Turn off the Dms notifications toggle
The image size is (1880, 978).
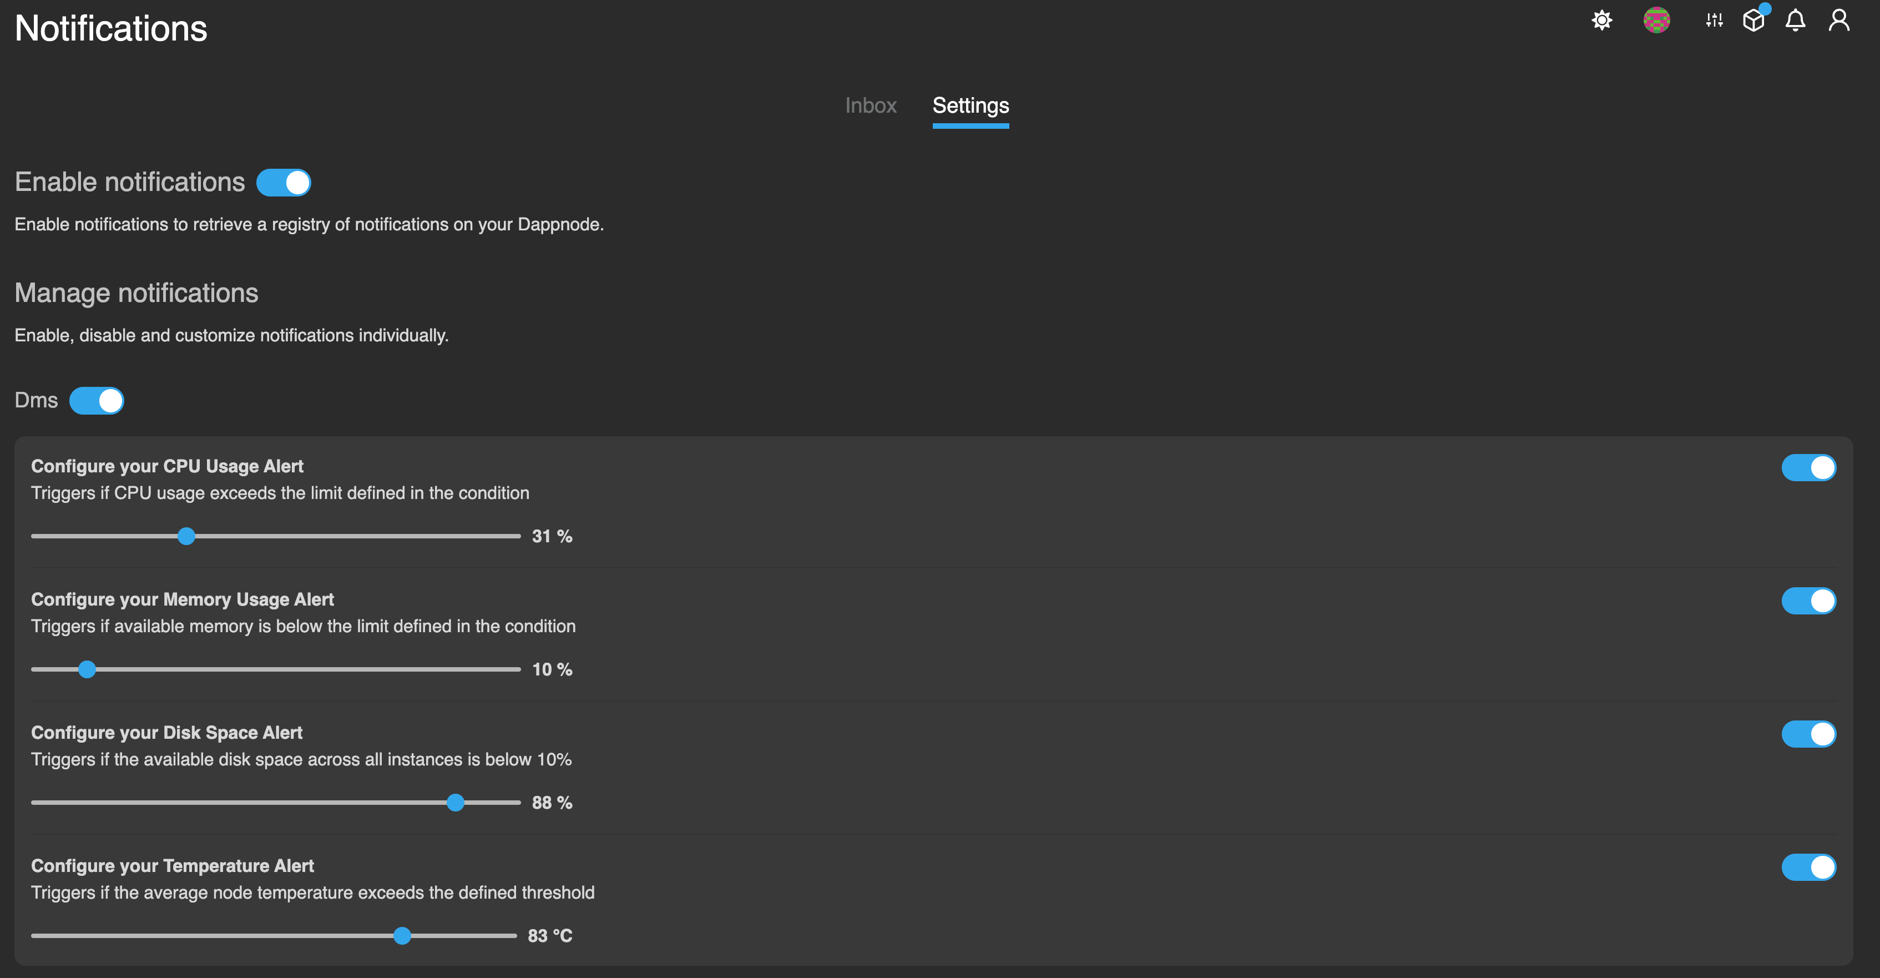[97, 400]
